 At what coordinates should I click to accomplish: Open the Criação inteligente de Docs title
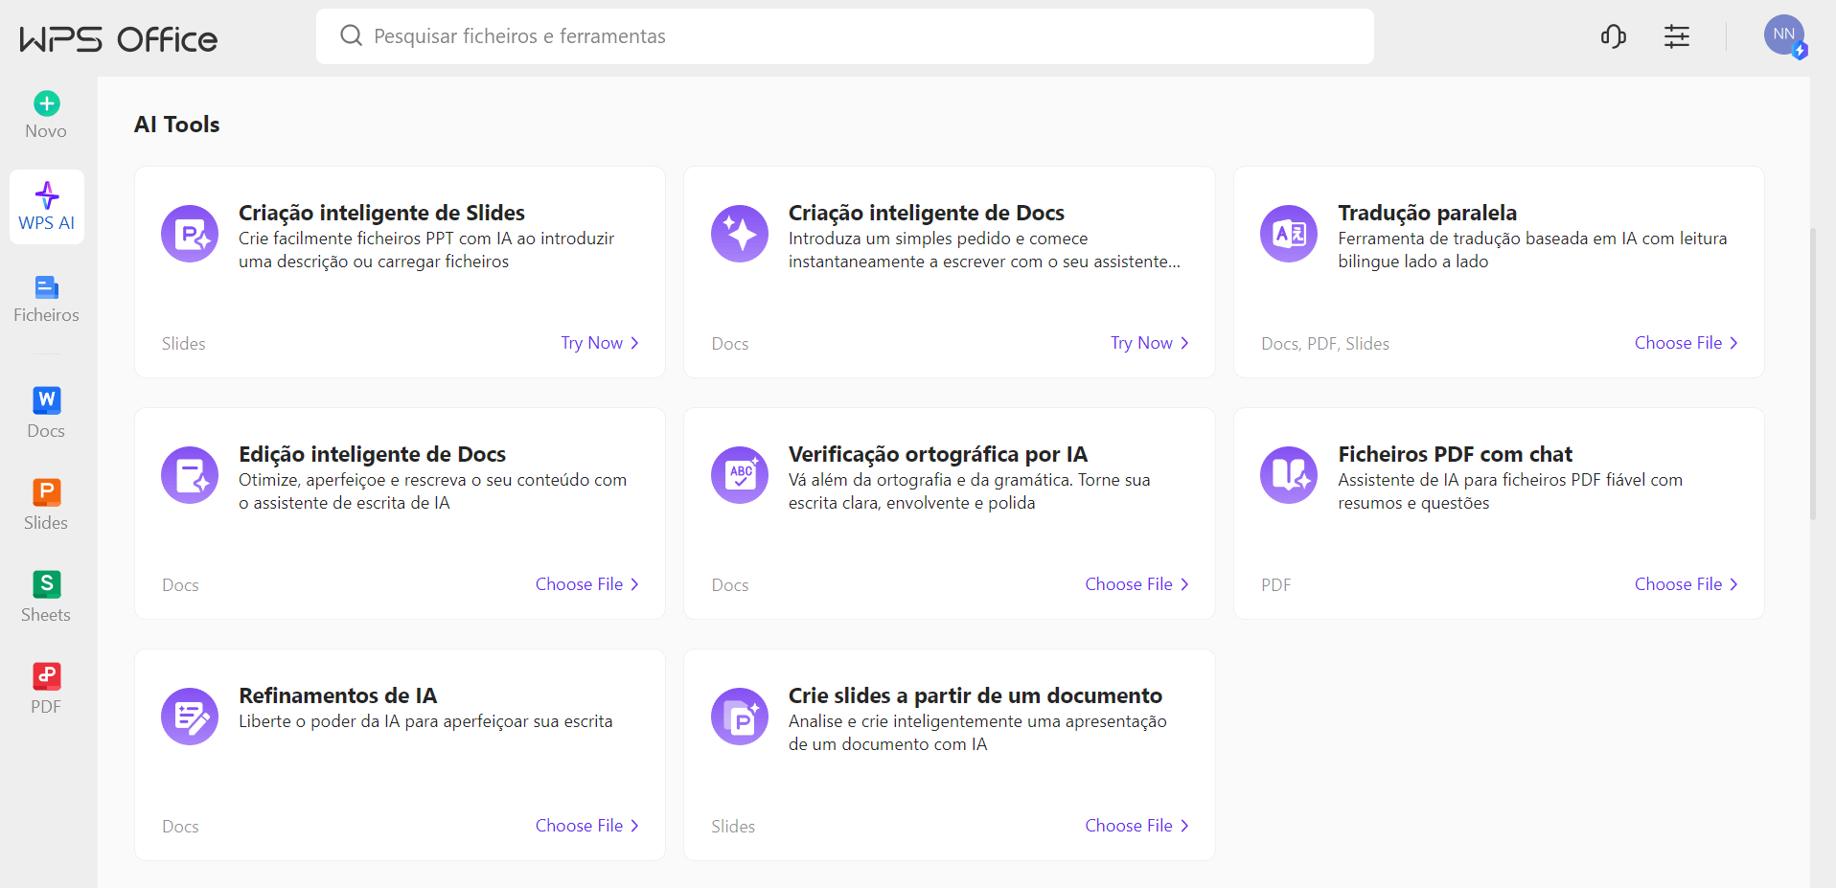(927, 213)
